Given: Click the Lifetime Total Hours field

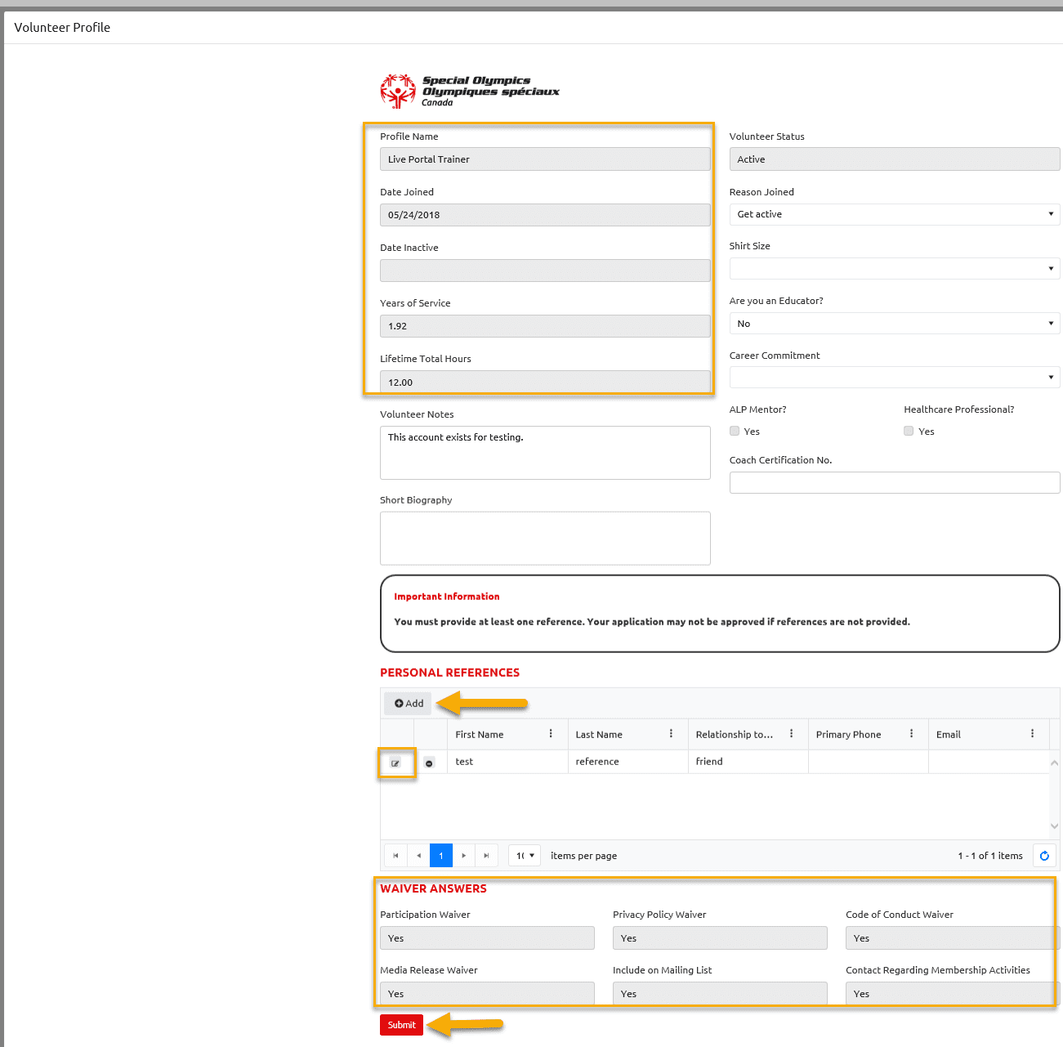Looking at the screenshot, I should click(545, 382).
